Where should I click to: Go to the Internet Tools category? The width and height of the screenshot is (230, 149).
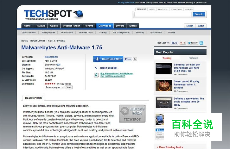click(x=86, y=33)
